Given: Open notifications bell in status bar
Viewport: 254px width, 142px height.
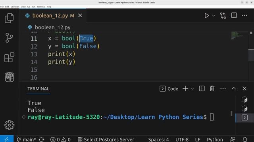Looking at the screenshot, I should coord(245,139).
